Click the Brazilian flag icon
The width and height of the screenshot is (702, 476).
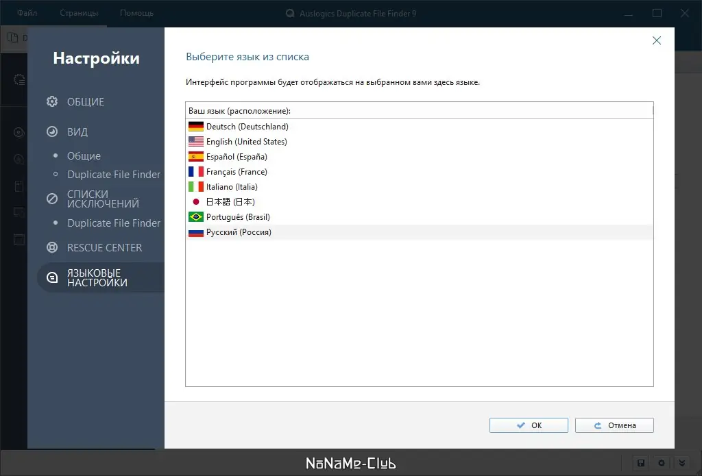(196, 217)
